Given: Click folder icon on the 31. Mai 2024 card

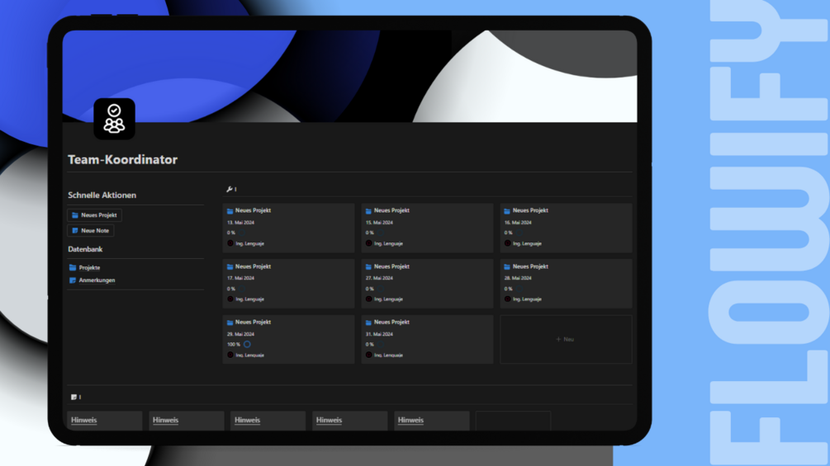Looking at the screenshot, I should coord(368,322).
